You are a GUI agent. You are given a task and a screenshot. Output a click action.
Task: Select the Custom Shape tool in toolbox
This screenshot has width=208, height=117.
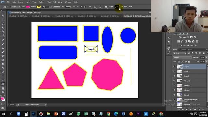[3, 84]
